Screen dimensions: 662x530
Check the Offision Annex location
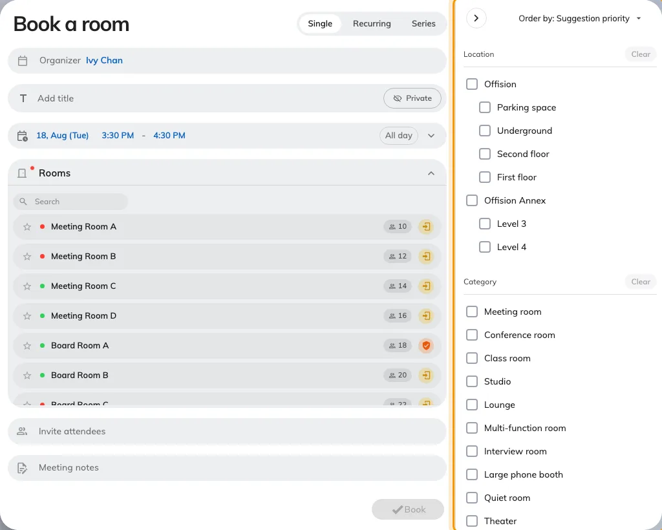click(x=471, y=200)
